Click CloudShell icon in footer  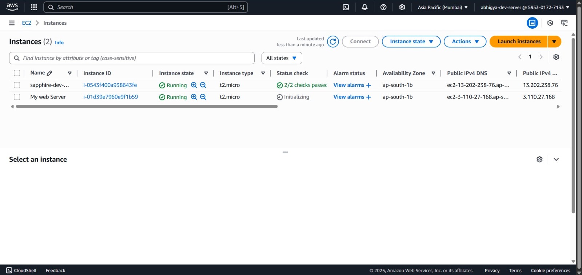tap(9, 270)
